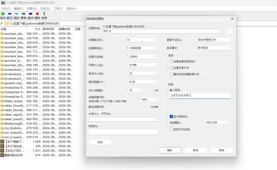Click the 选项 button at dialog bottom-left
The height and width of the screenshot is (170, 277).
100,142
